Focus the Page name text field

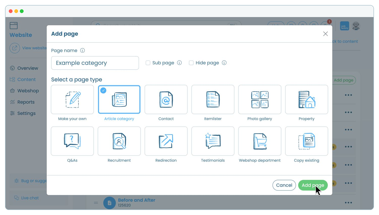pos(95,63)
